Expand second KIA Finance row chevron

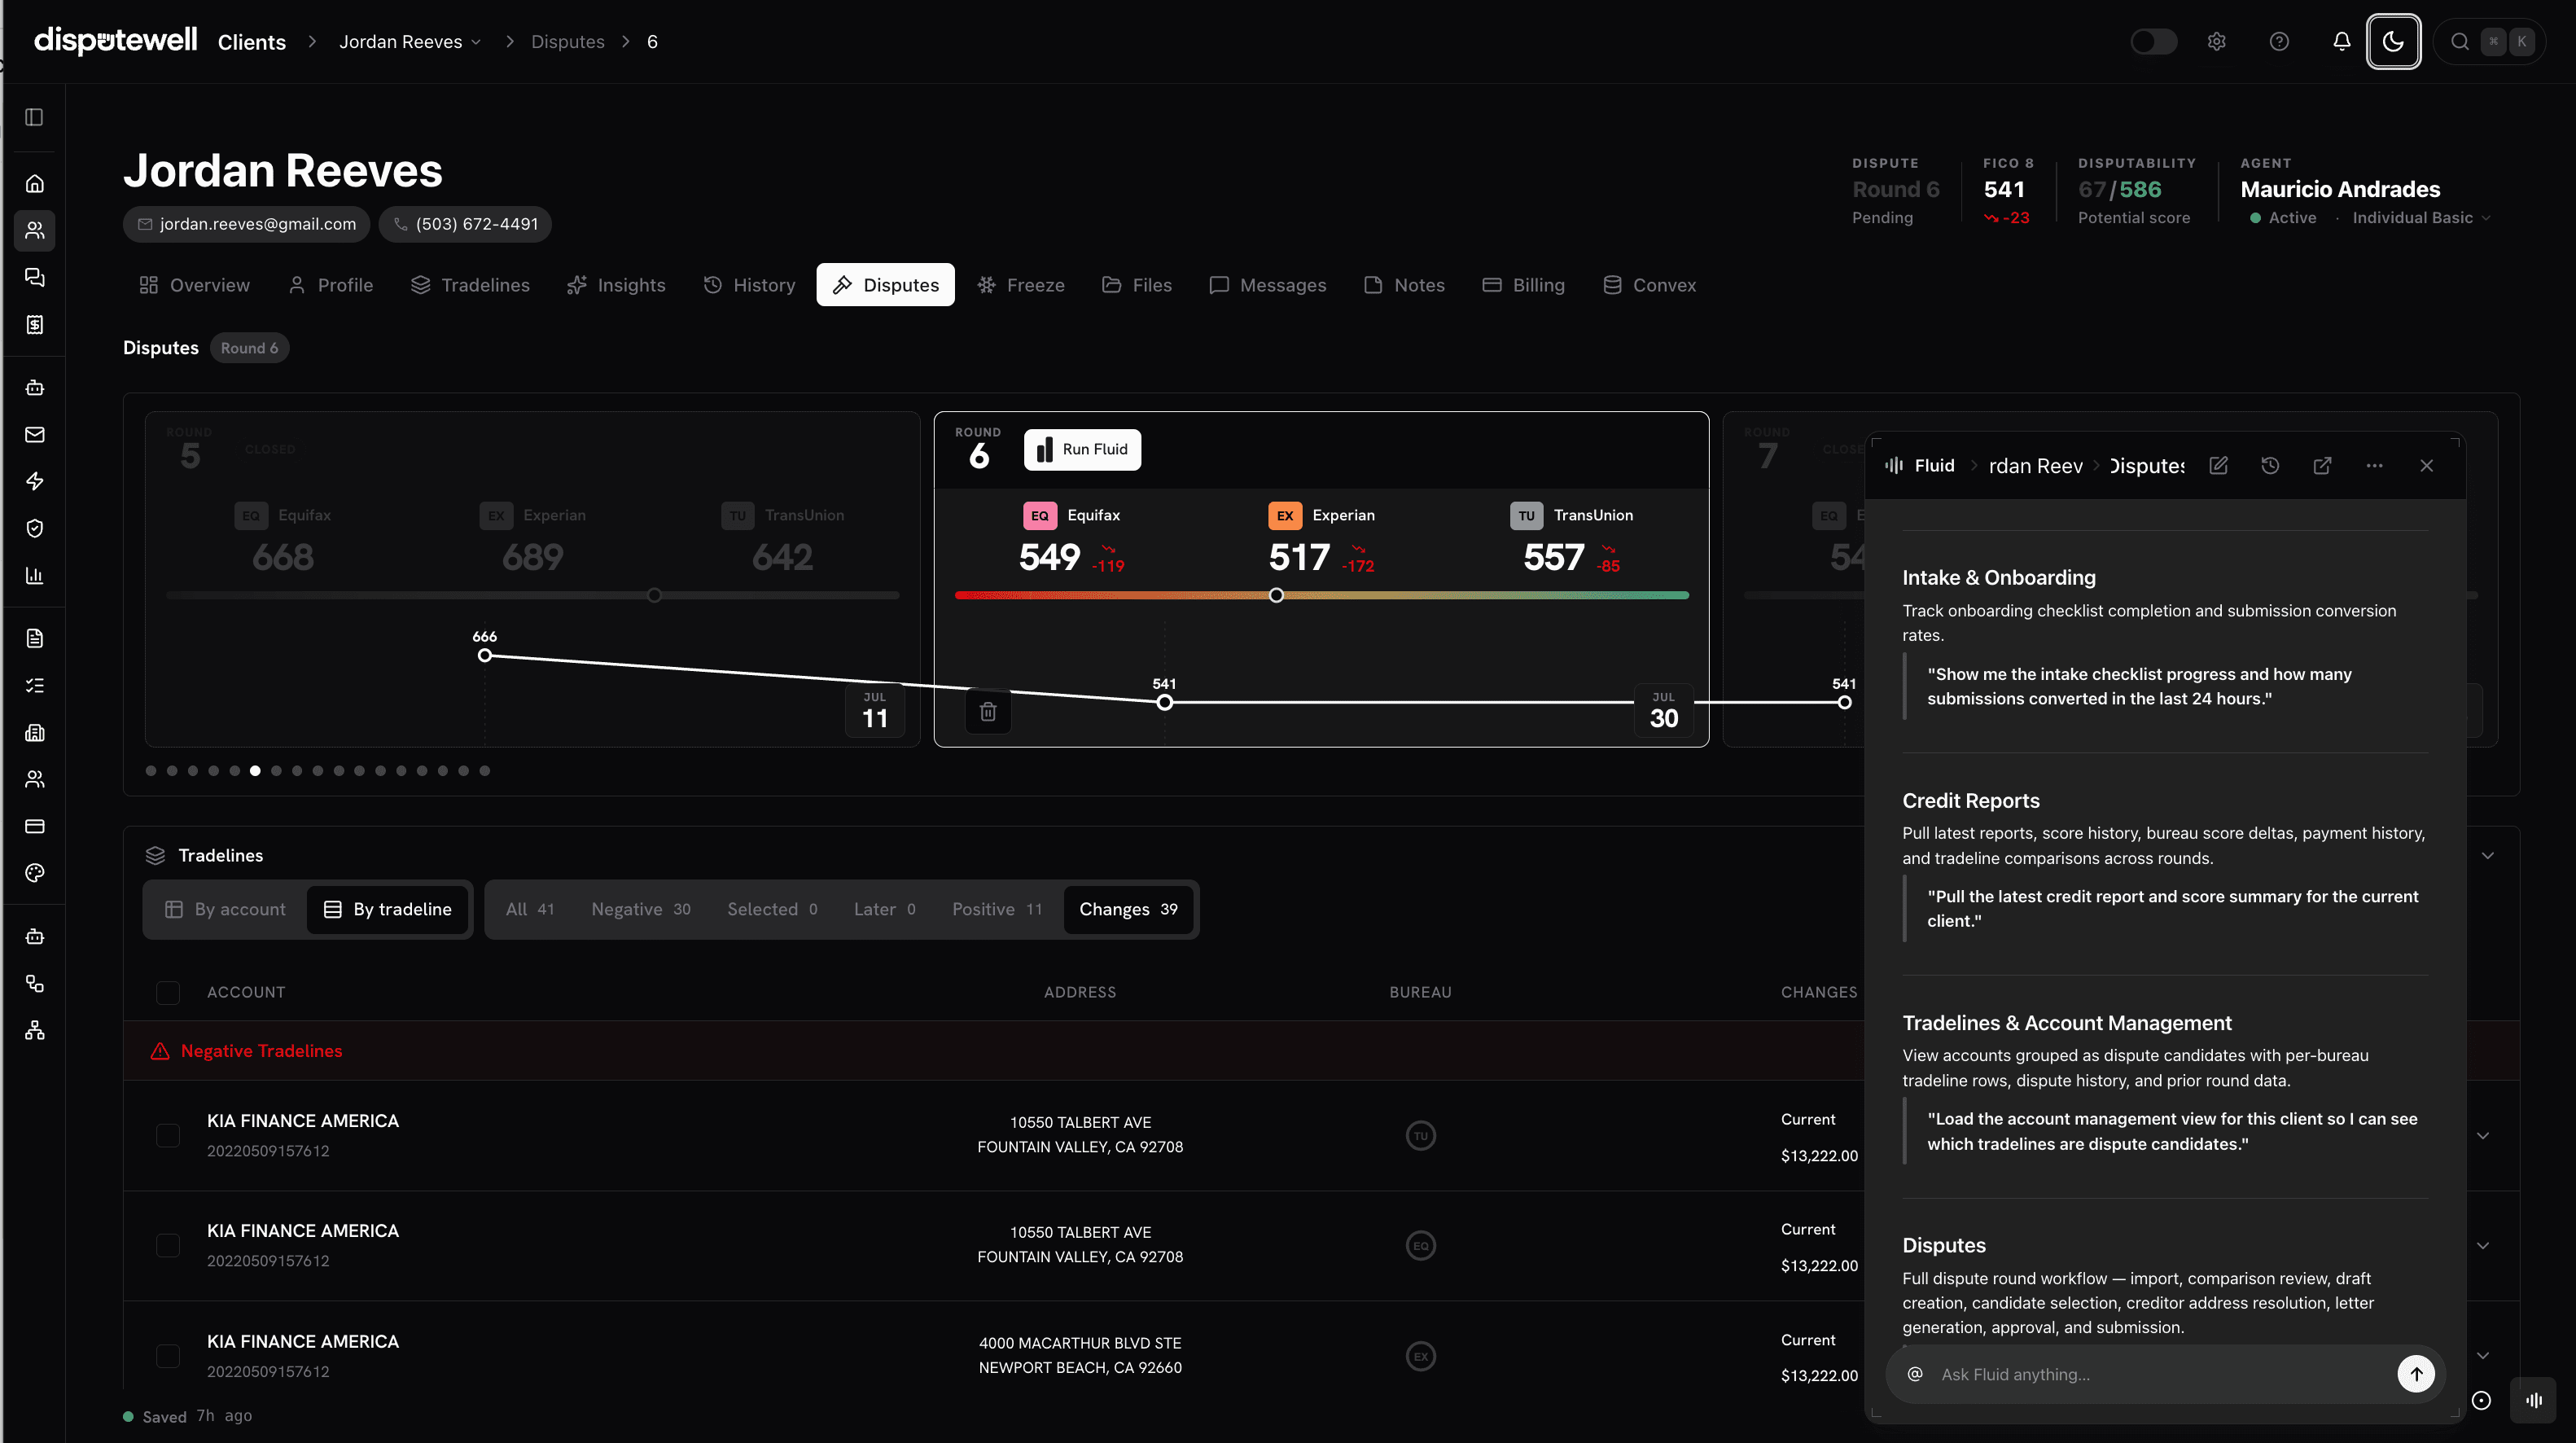[x=2483, y=1246]
